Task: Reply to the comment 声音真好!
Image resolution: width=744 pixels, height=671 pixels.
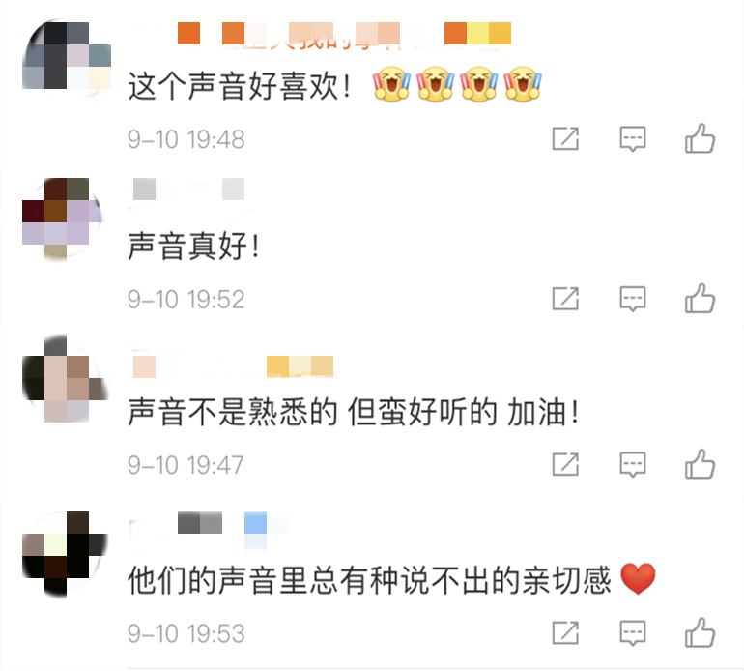Action: click(633, 299)
